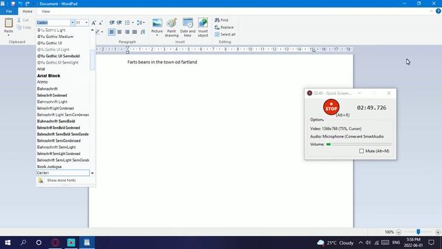Click the Paste clipboard icon
The width and height of the screenshot is (442, 249).
[8, 23]
